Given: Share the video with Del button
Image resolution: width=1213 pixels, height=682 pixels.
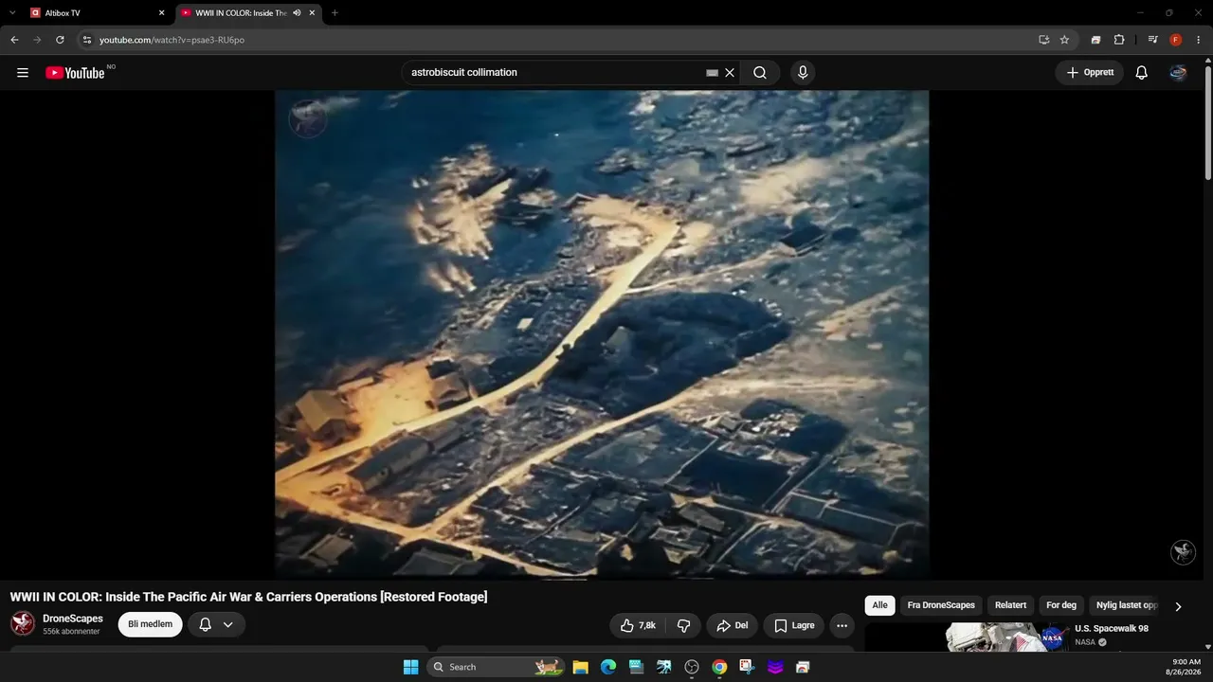Looking at the screenshot, I should (732, 625).
